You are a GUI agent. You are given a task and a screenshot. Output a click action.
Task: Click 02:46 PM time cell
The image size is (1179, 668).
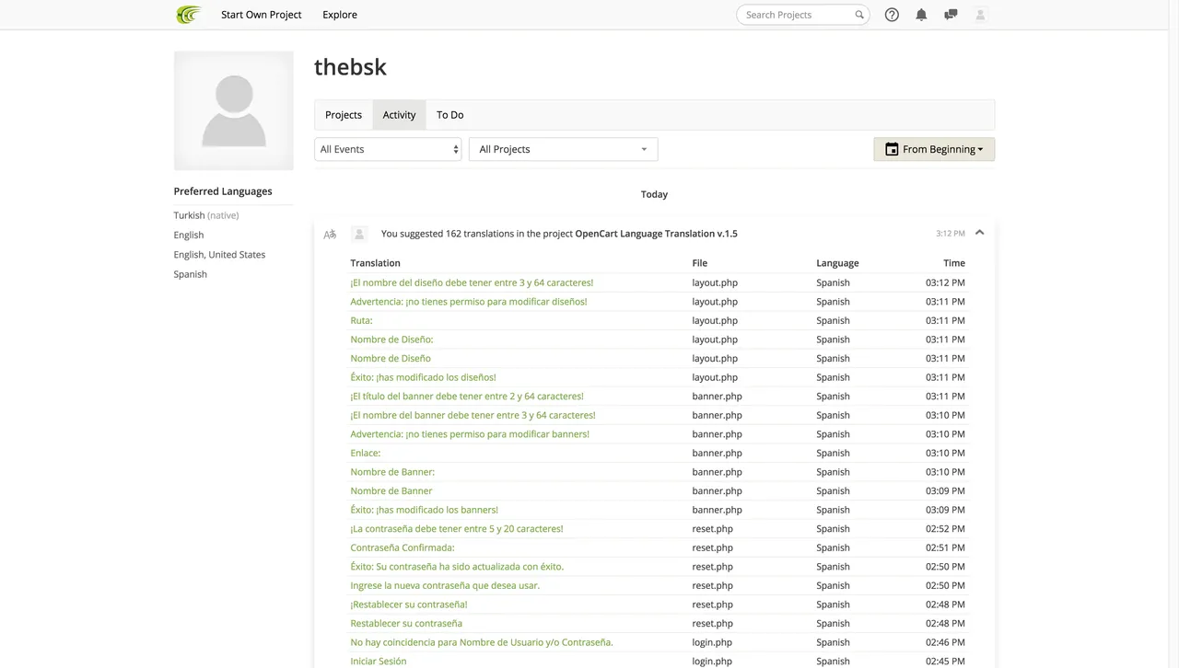pos(945,642)
